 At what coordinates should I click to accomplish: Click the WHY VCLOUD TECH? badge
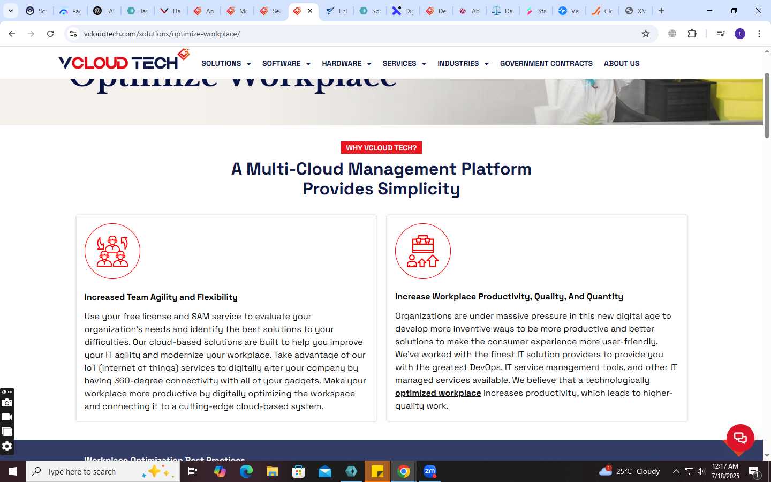click(x=381, y=148)
